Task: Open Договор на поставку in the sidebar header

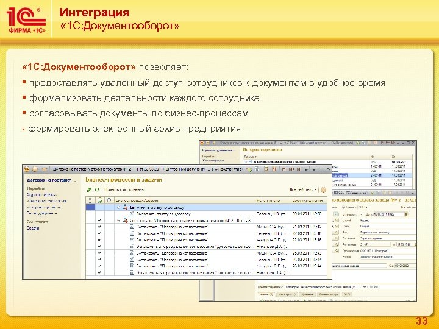Action: tap(51, 180)
